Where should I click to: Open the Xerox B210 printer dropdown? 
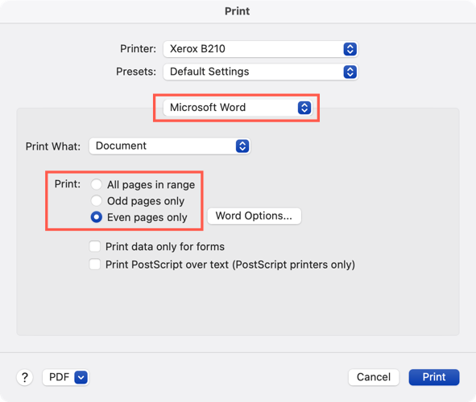pos(260,49)
